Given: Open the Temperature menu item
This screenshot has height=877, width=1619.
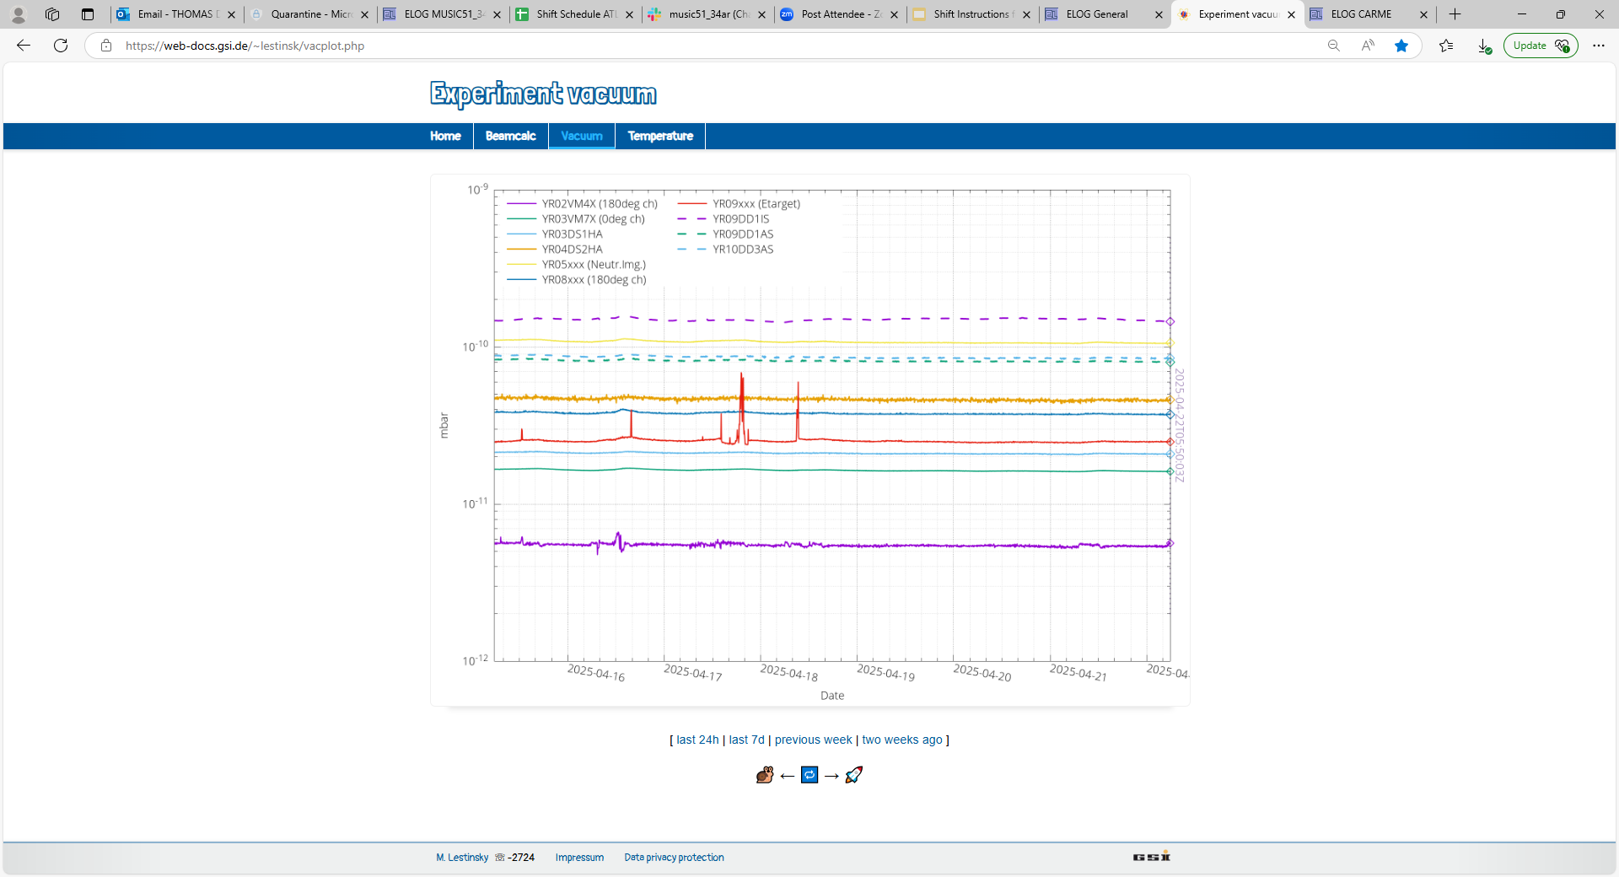Looking at the screenshot, I should point(660,136).
